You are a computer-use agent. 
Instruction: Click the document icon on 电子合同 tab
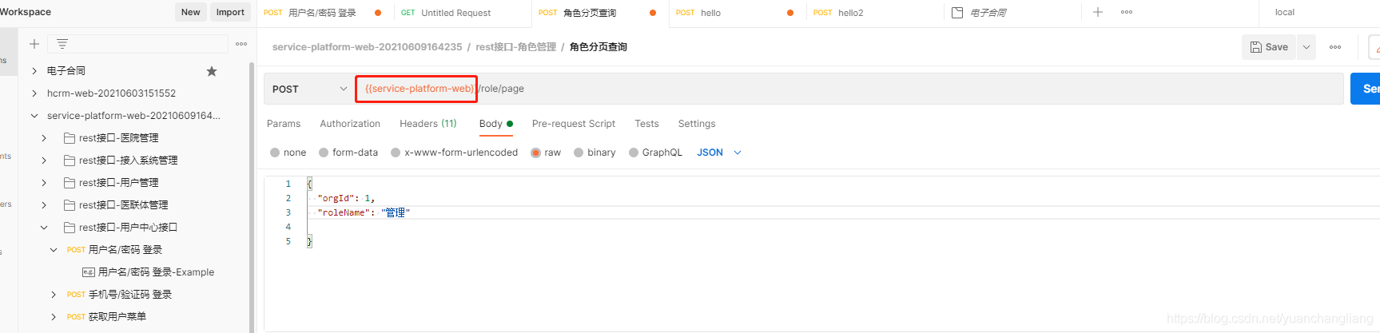(x=957, y=13)
